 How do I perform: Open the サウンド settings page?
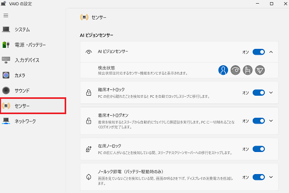33,90
